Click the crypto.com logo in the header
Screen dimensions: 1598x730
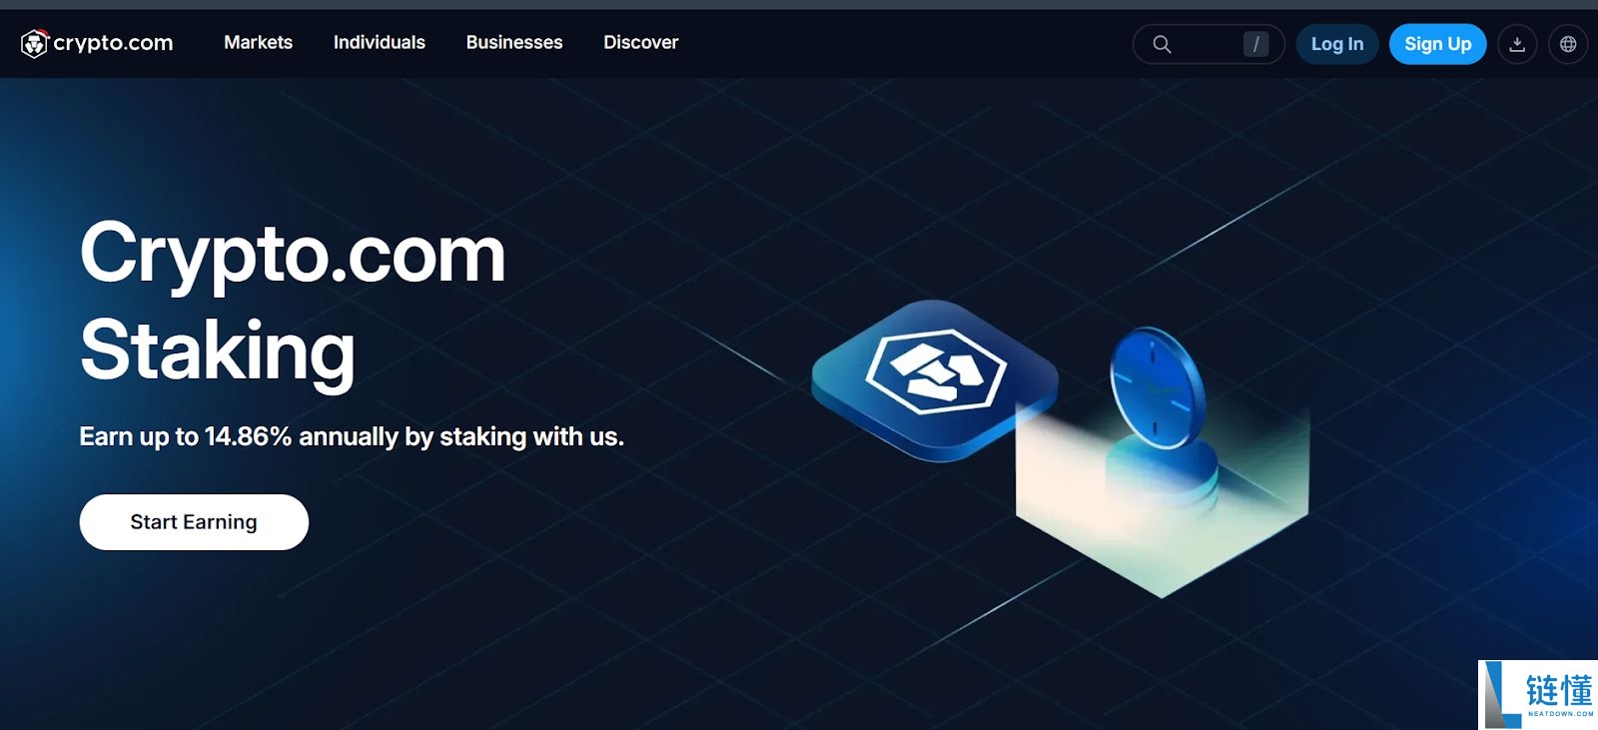97,43
